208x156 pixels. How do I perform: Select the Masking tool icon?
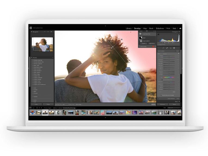(x=174, y=48)
